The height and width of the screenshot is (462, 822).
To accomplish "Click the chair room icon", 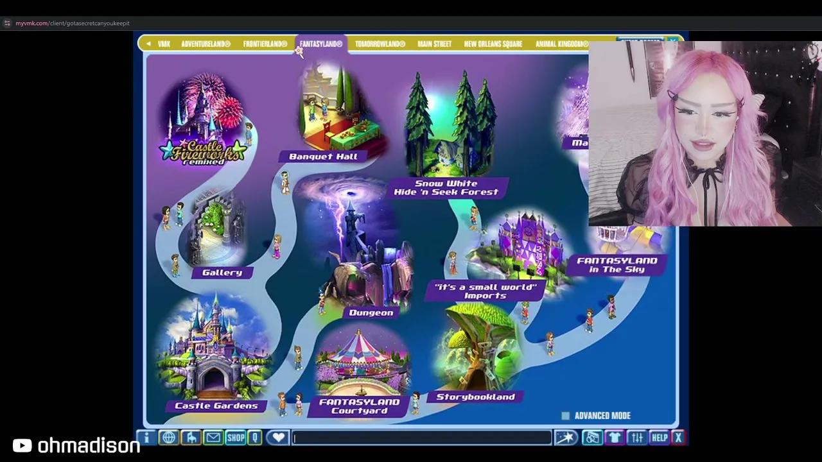I will [191, 438].
